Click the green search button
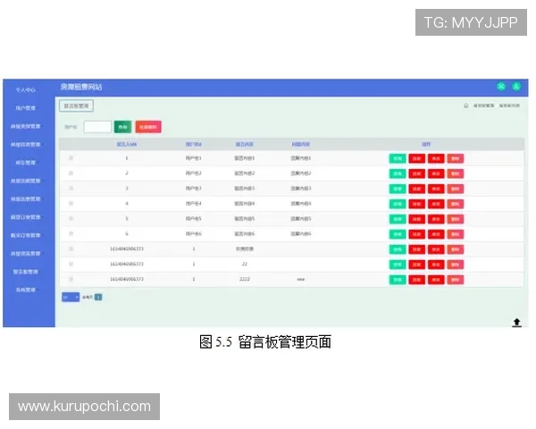This screenshot has height=429, width=536. coord(123,128)
